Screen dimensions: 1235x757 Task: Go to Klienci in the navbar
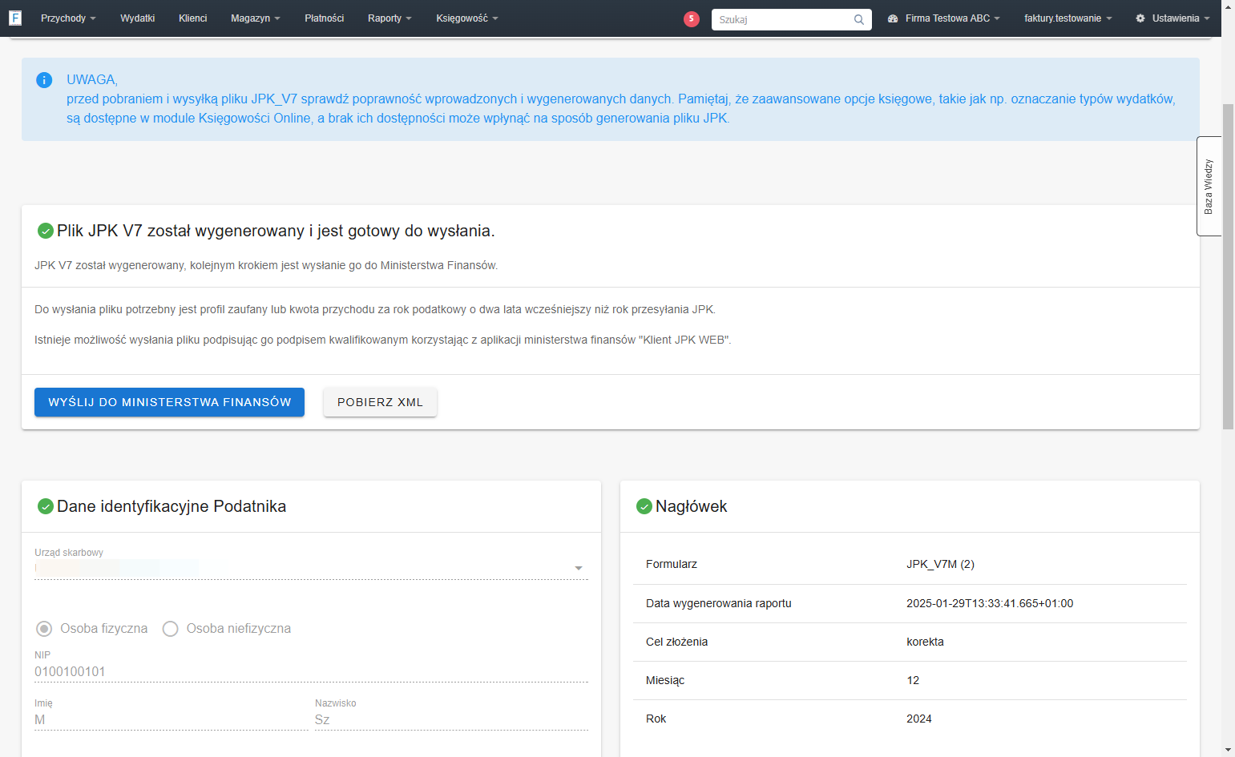(x=193, y=18)
